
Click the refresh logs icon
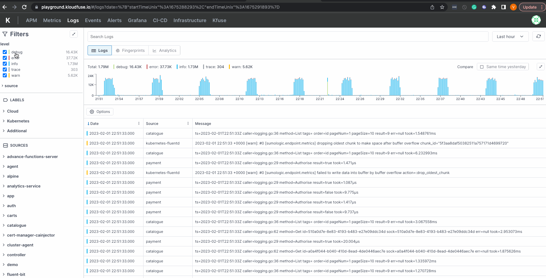(538, 37)
